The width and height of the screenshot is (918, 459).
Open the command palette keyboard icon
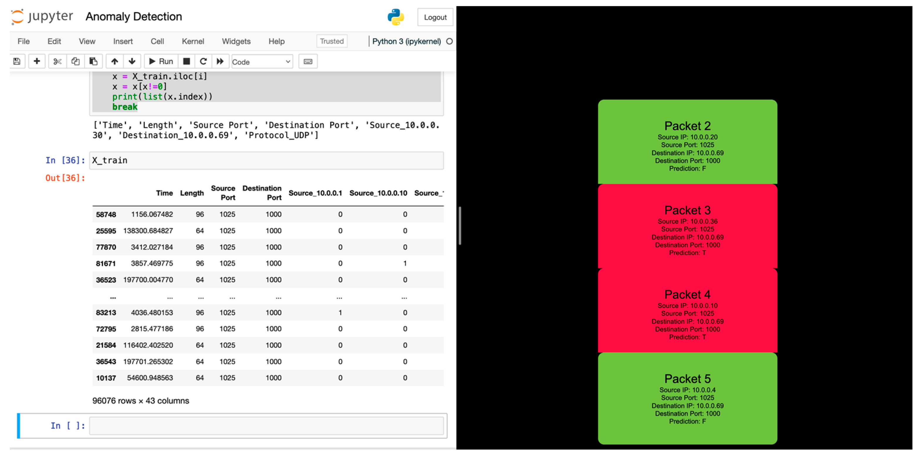coord(308,61)
